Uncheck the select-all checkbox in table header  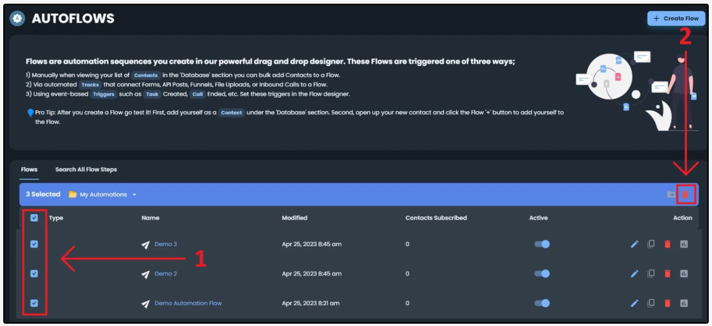34,218
